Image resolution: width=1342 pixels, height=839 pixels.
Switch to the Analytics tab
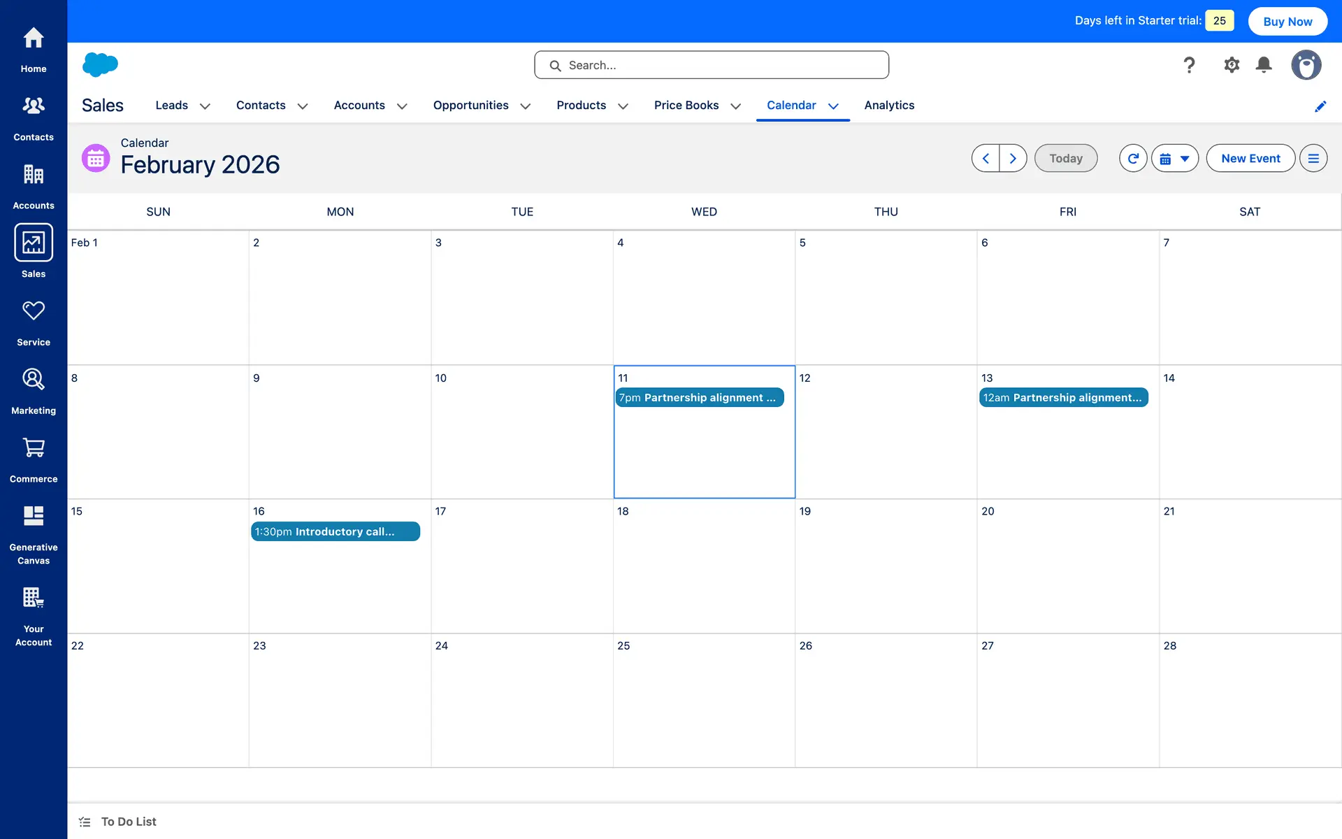pos(889,106)
